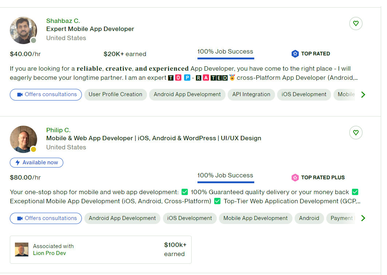Click Philip's Top Rated Plus badge icon
Screen dimensions: 387x275
coord(295,178)
